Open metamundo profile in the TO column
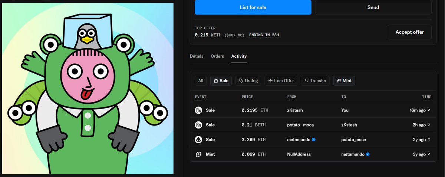Image resolution: width=445 pixels, height=177 pixels. click(353, 154)
